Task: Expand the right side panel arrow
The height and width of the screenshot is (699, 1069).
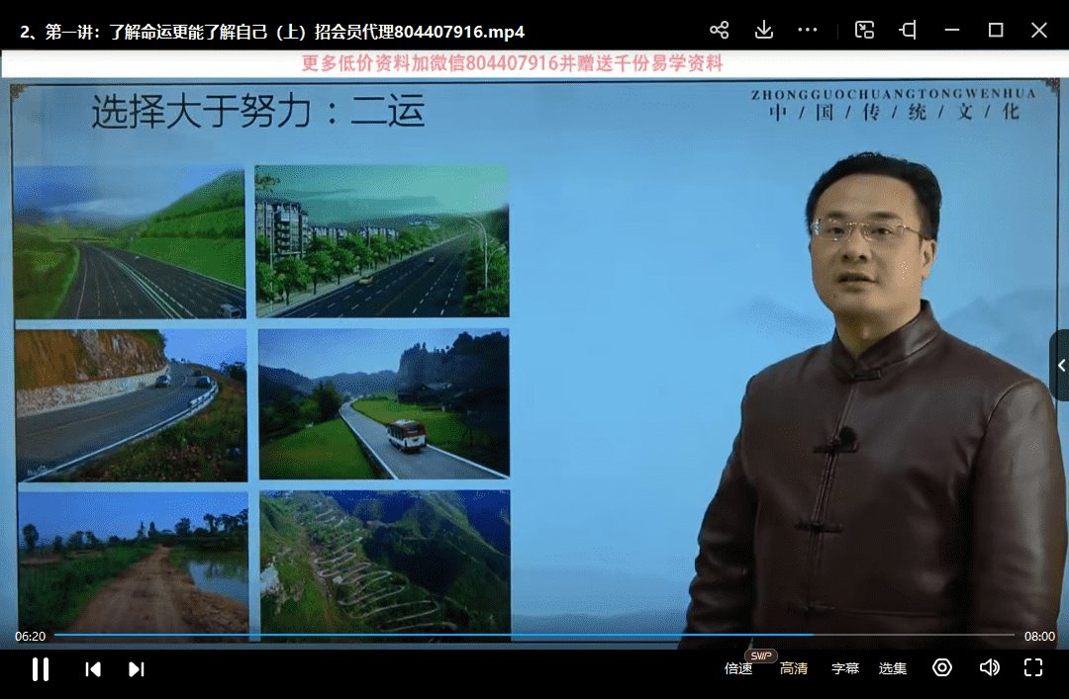Action: click(x=1060, y=366)
